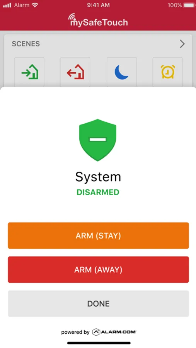Tap the DISARMED status label
Screen dimensions: 196x348
coord(98,192)
